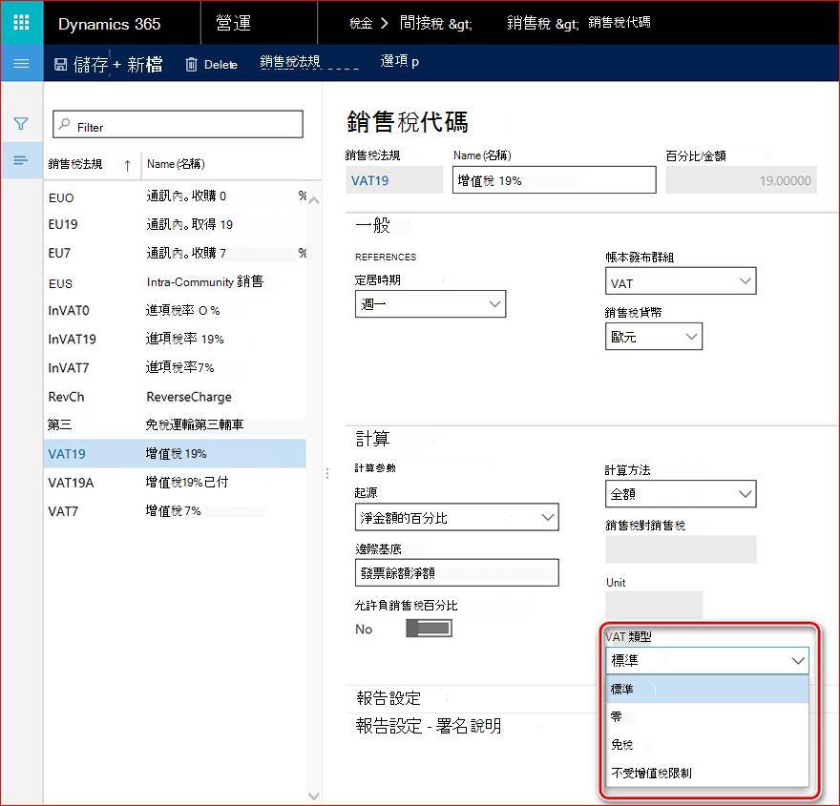The image size is (840, 806).
Task: Click the Filter search input field
Action: (x=178, y=124)
